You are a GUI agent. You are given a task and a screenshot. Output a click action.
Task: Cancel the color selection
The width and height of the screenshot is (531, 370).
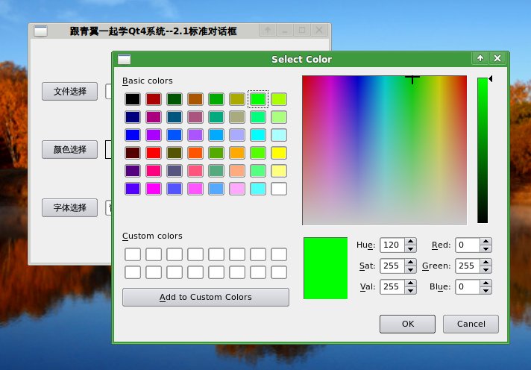[x=471, y=324]
